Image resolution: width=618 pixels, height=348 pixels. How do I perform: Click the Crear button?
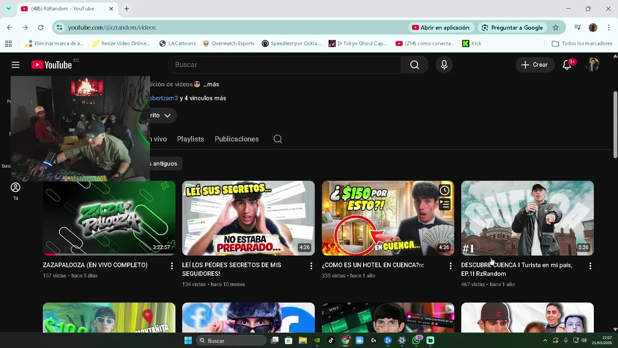pos(535,65)
